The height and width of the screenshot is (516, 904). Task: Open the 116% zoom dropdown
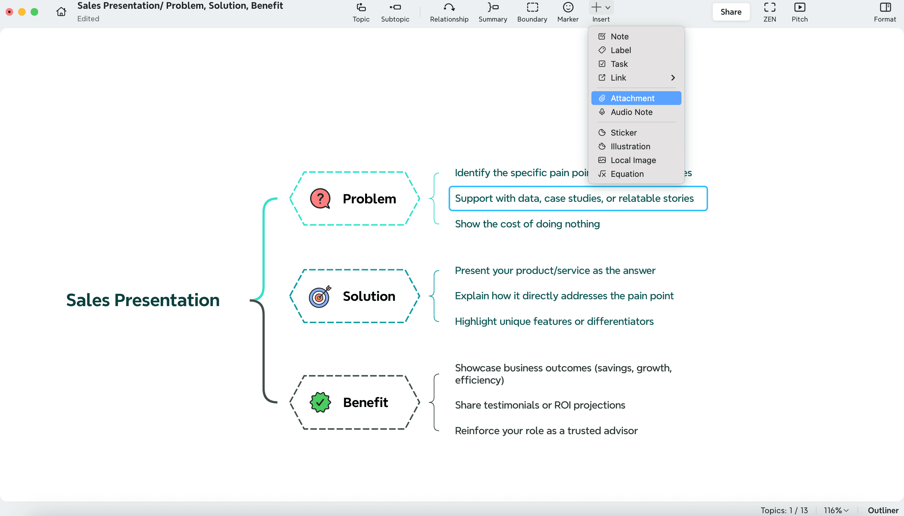point(836,510)
